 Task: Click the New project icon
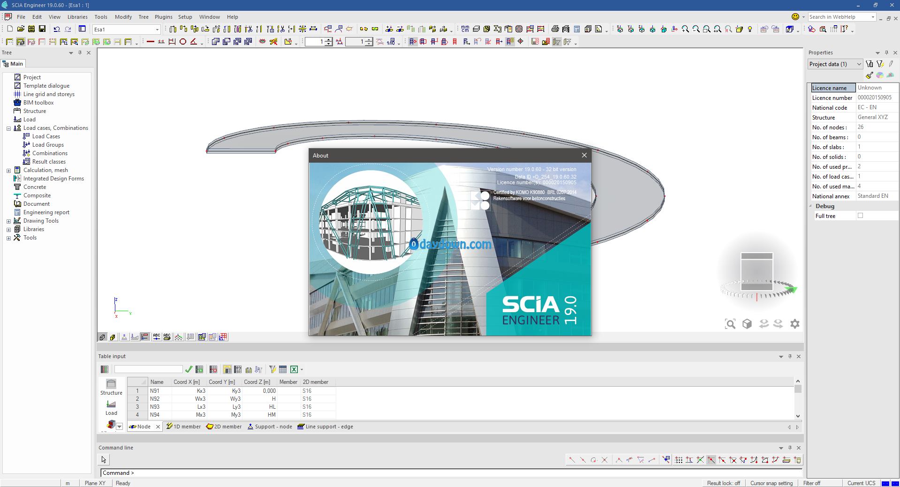pyautogui.click(x=10, y=29)
